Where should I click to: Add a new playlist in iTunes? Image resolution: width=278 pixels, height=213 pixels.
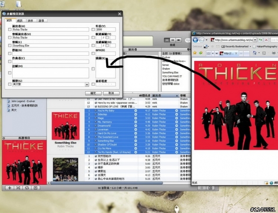coord(10,188)
